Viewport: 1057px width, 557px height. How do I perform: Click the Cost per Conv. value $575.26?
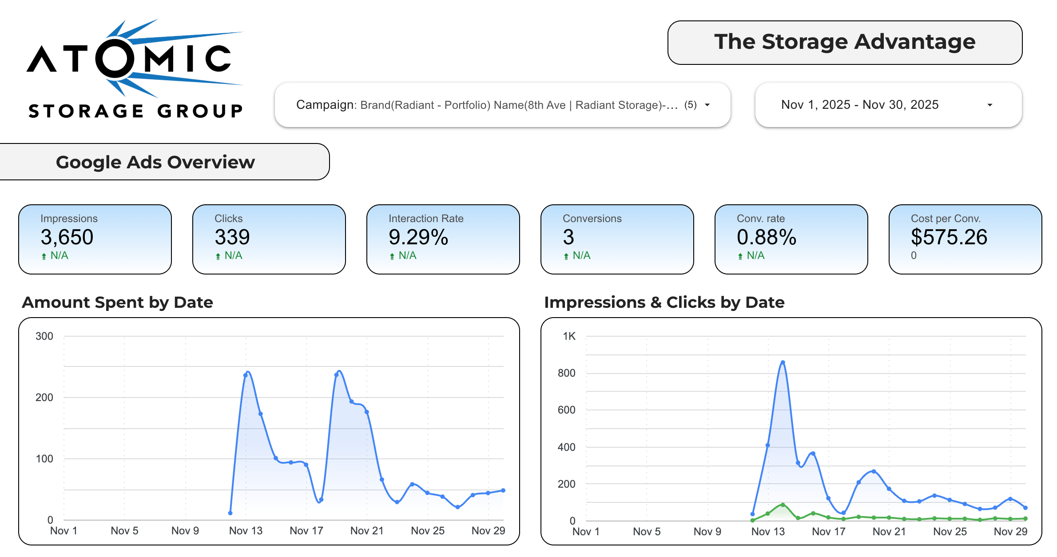click(949, 237)
